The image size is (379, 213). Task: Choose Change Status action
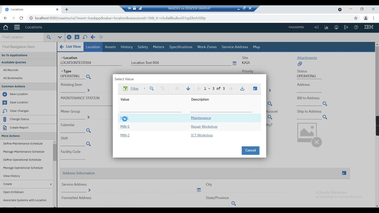click(x=19, y=119)
